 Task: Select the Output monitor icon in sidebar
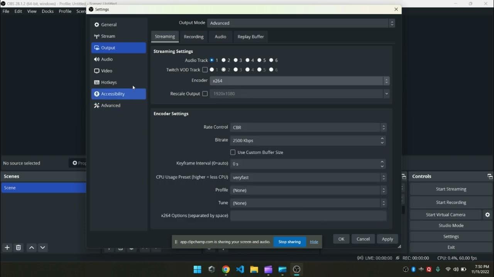pos(96,48)
